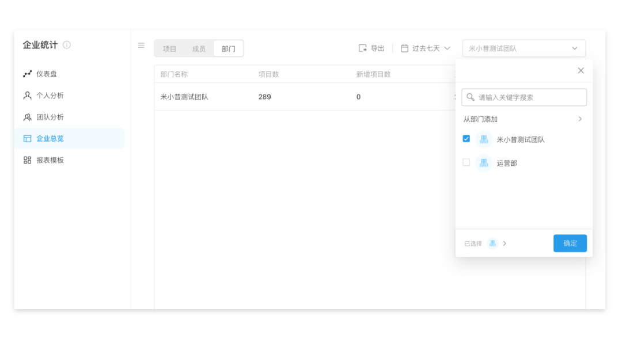Image resolution: width=622 pixels, height=350 pixels.
Task: Expand 从部门添加 with the arrow
Action: (x=580, y=119)
